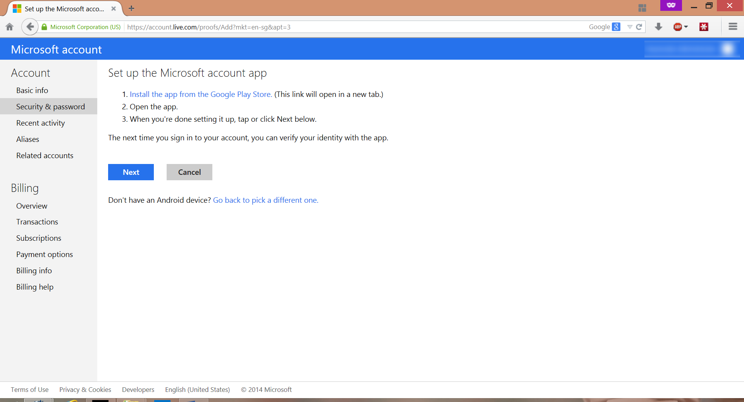Open the blurred user profile area

(x=692, y=49)
